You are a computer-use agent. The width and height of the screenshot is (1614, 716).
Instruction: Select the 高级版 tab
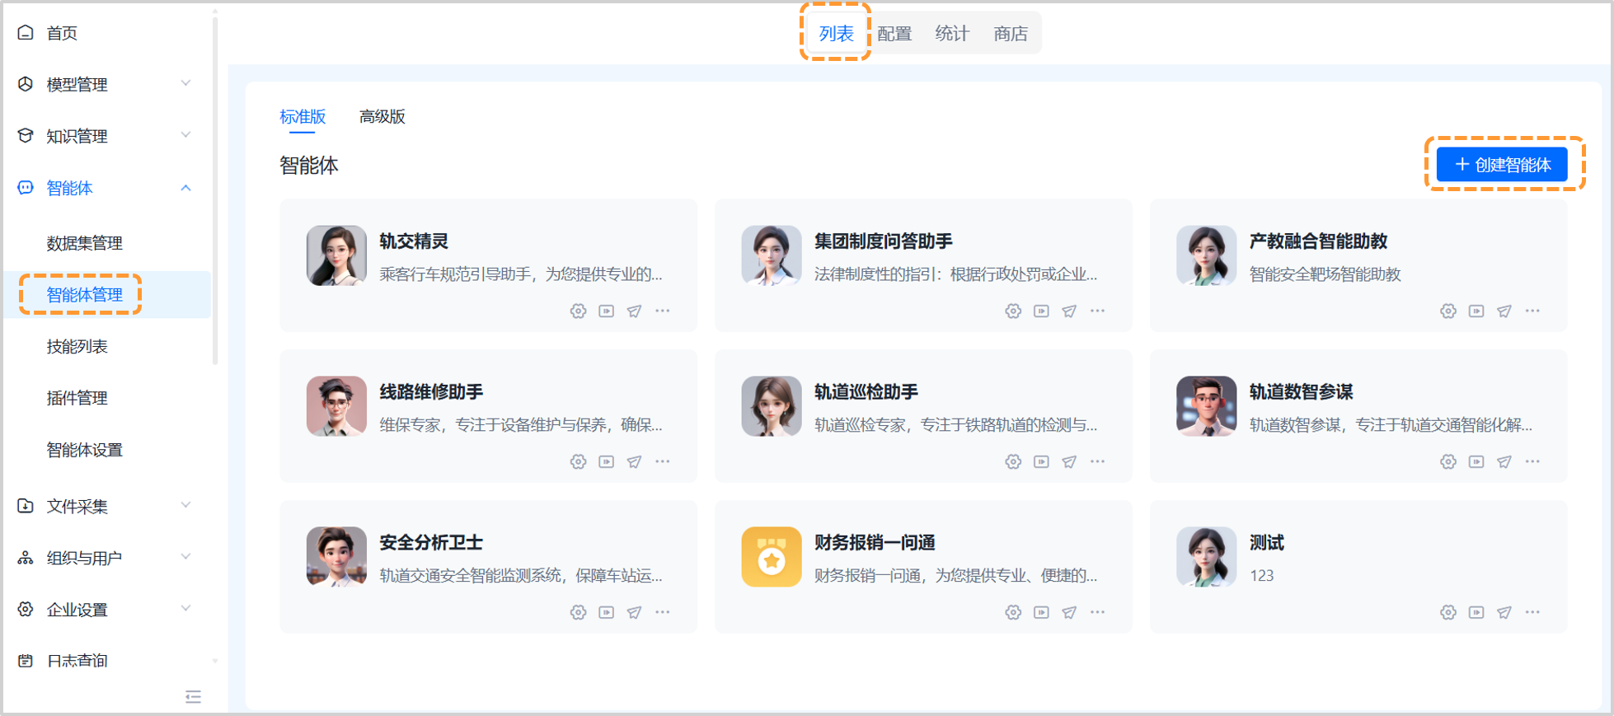coord(382,117)
